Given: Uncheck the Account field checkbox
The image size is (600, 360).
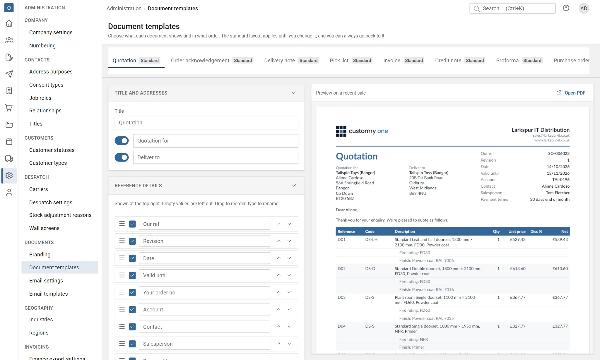Looking at the screenshot, I should [132, 309].
